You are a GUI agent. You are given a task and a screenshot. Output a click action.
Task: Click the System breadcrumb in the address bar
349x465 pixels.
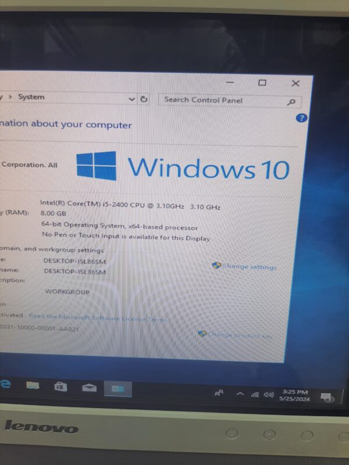point(31,97)
